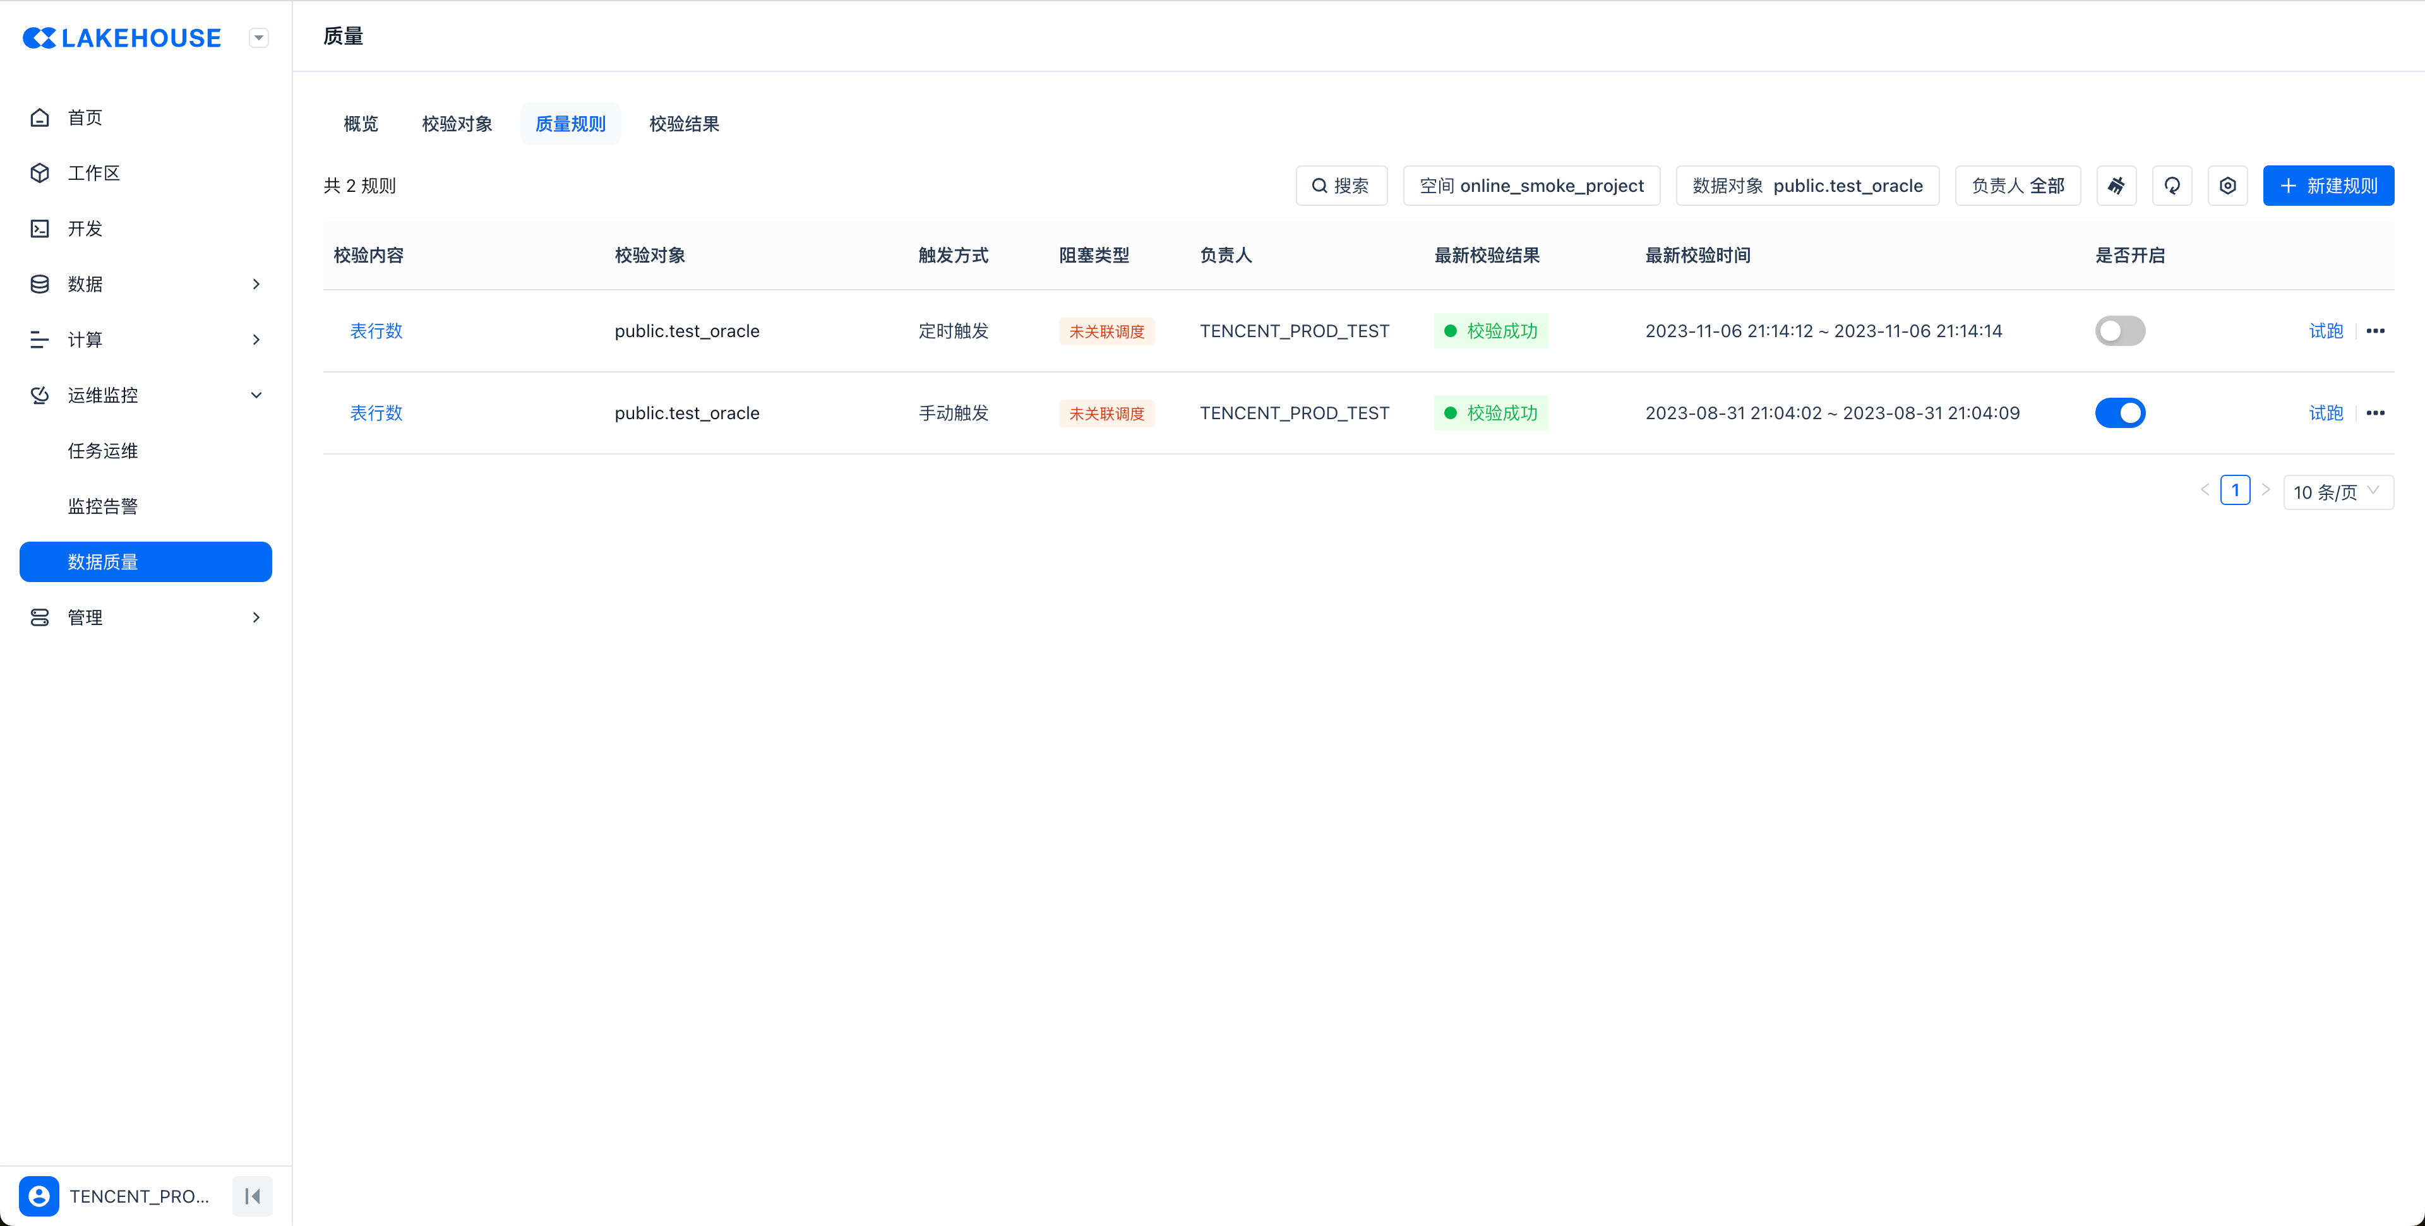Open Workspace (工作区) cube icon in sidebar
The image size is (2425, 1226).
click(x=40, y=173)
